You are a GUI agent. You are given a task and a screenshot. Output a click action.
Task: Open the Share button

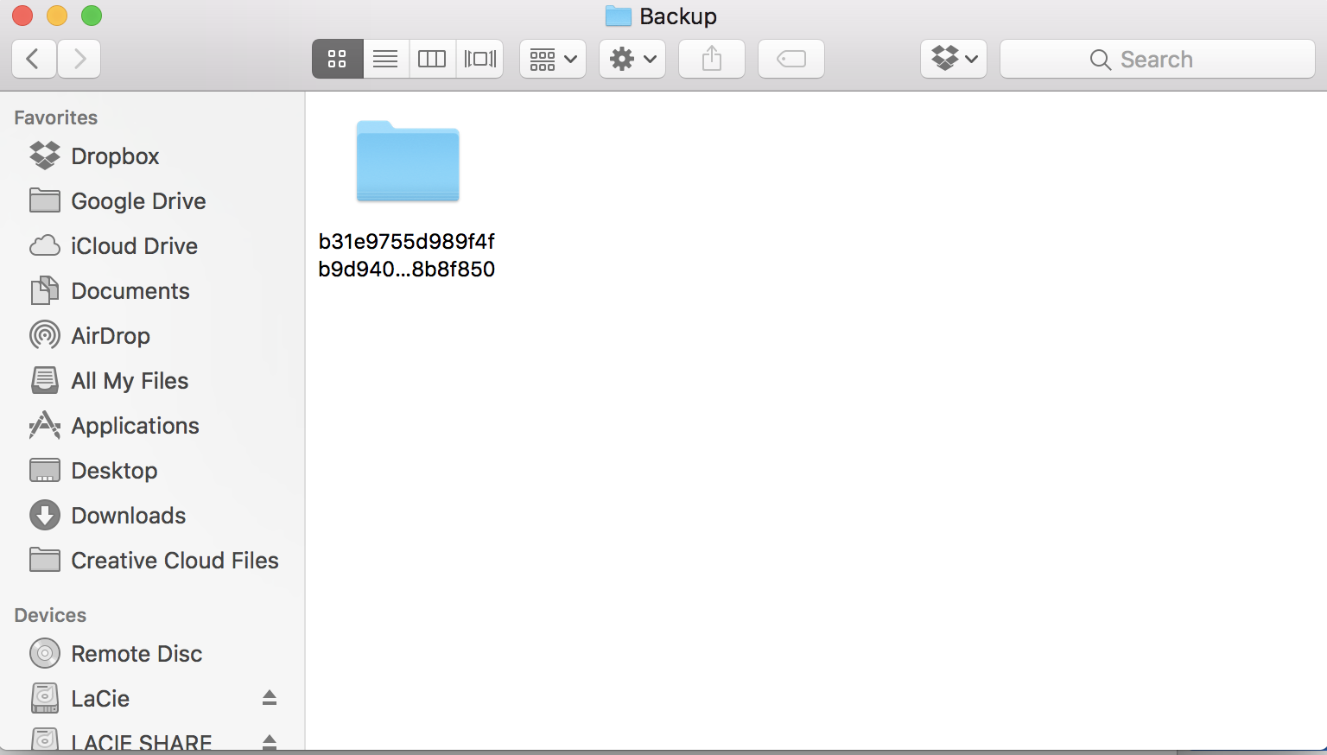coord(711,59)
